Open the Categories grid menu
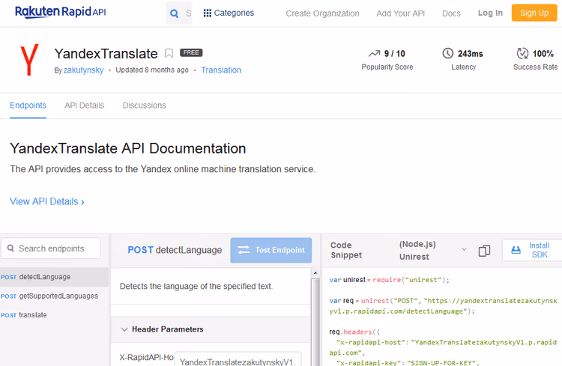This screenshot has height=366, width=562. tap(229, 13)
